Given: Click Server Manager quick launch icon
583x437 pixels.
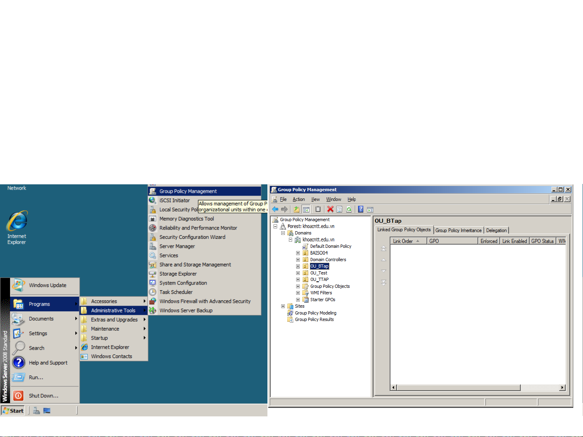Looking at the screenshot, I should (36, 411).
